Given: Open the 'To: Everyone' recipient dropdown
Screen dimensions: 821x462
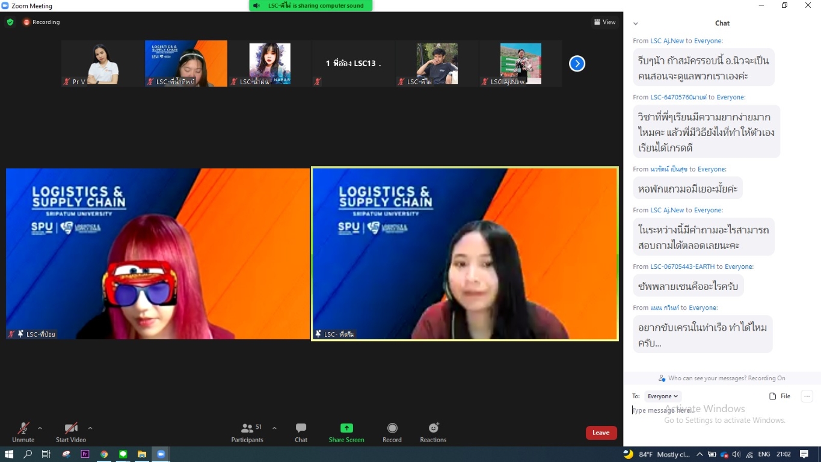Looking at the screenshot, I should point(663,396).
